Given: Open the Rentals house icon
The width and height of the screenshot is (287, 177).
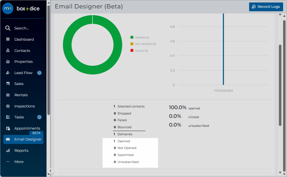Looking at the screenshot, I should (8, 95).
